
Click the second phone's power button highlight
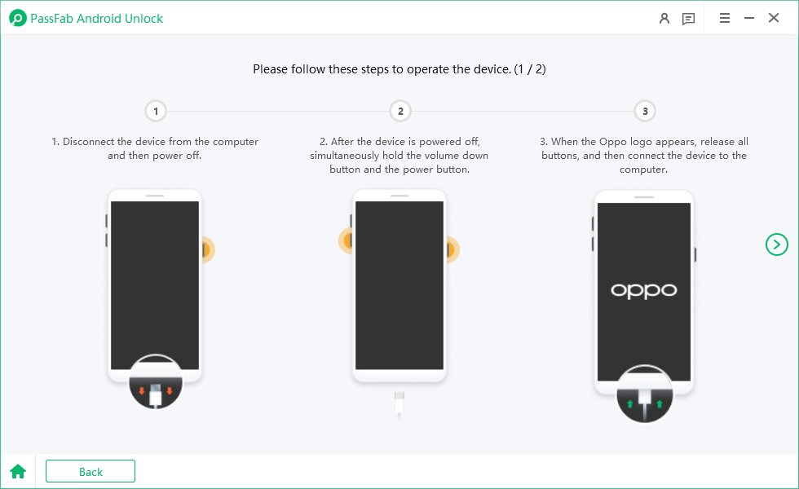(452, 249)
